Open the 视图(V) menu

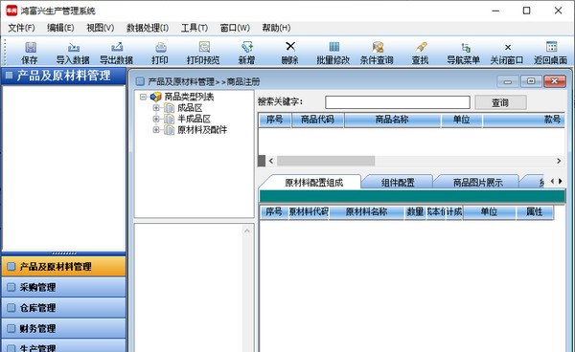(x=100, y=28)
